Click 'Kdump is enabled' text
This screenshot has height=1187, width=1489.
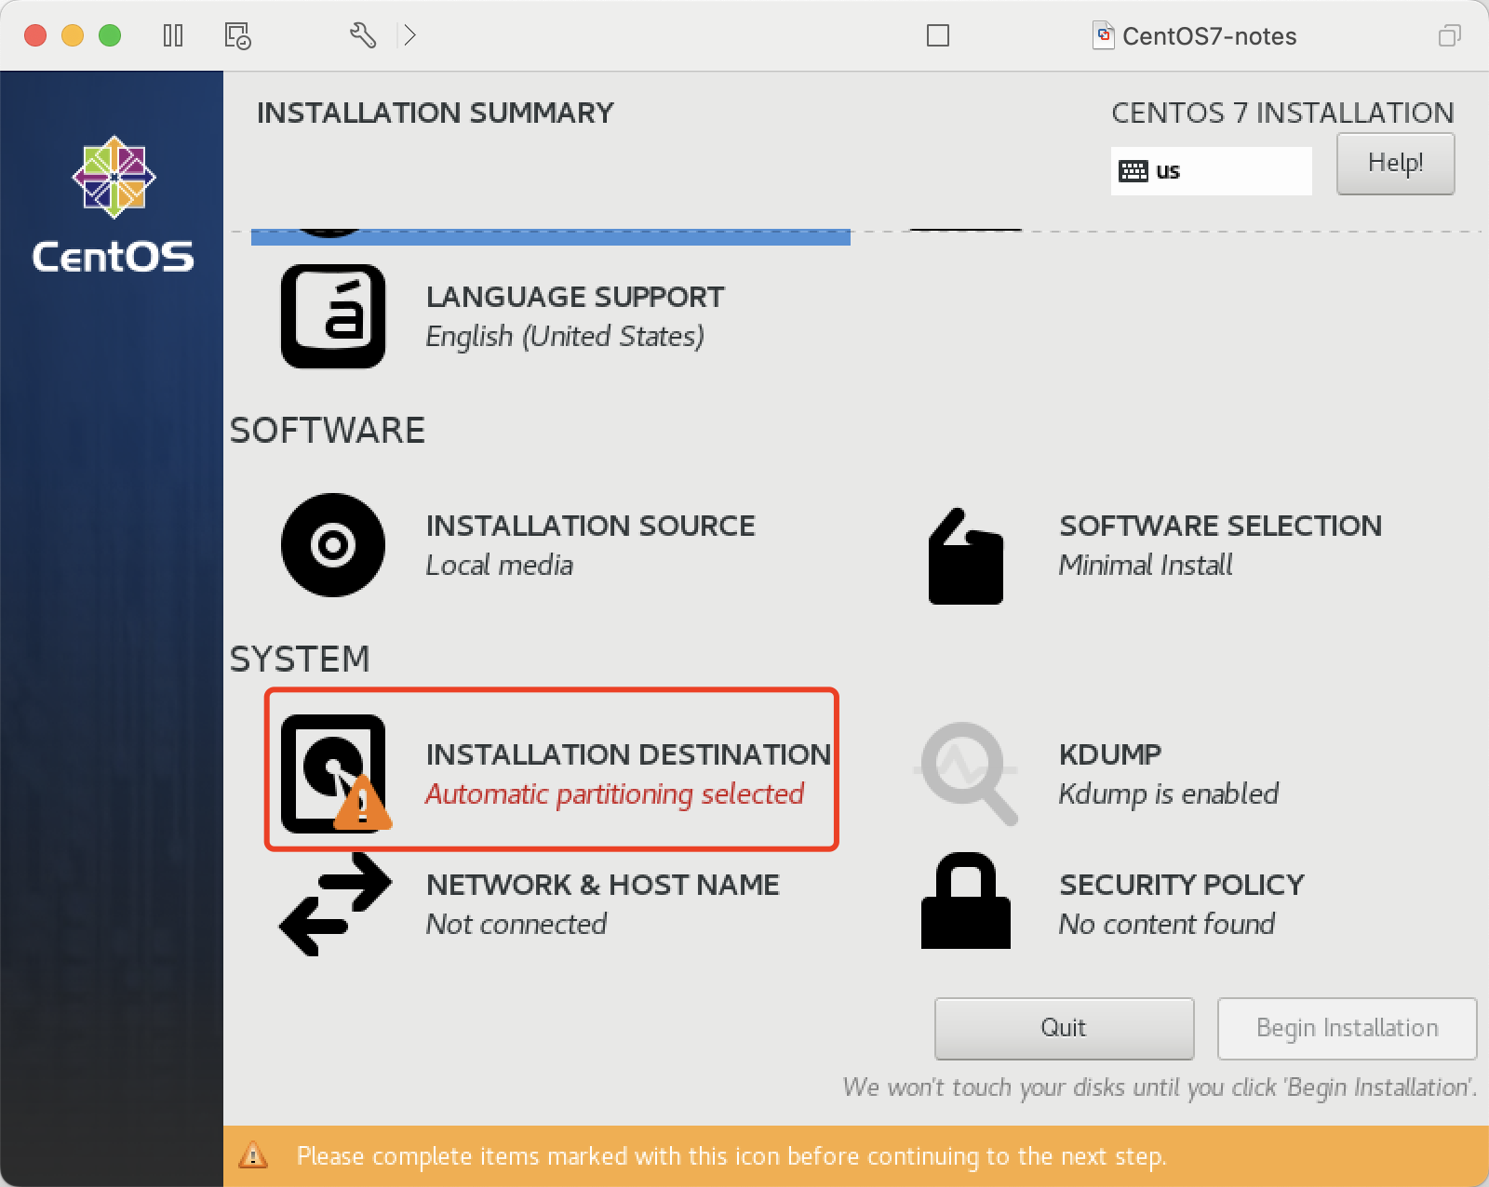[1169, 794]
